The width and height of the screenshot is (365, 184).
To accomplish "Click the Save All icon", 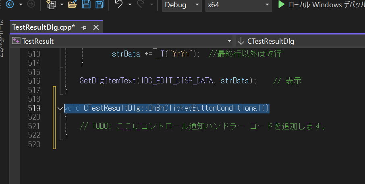I will click(100, 5).
